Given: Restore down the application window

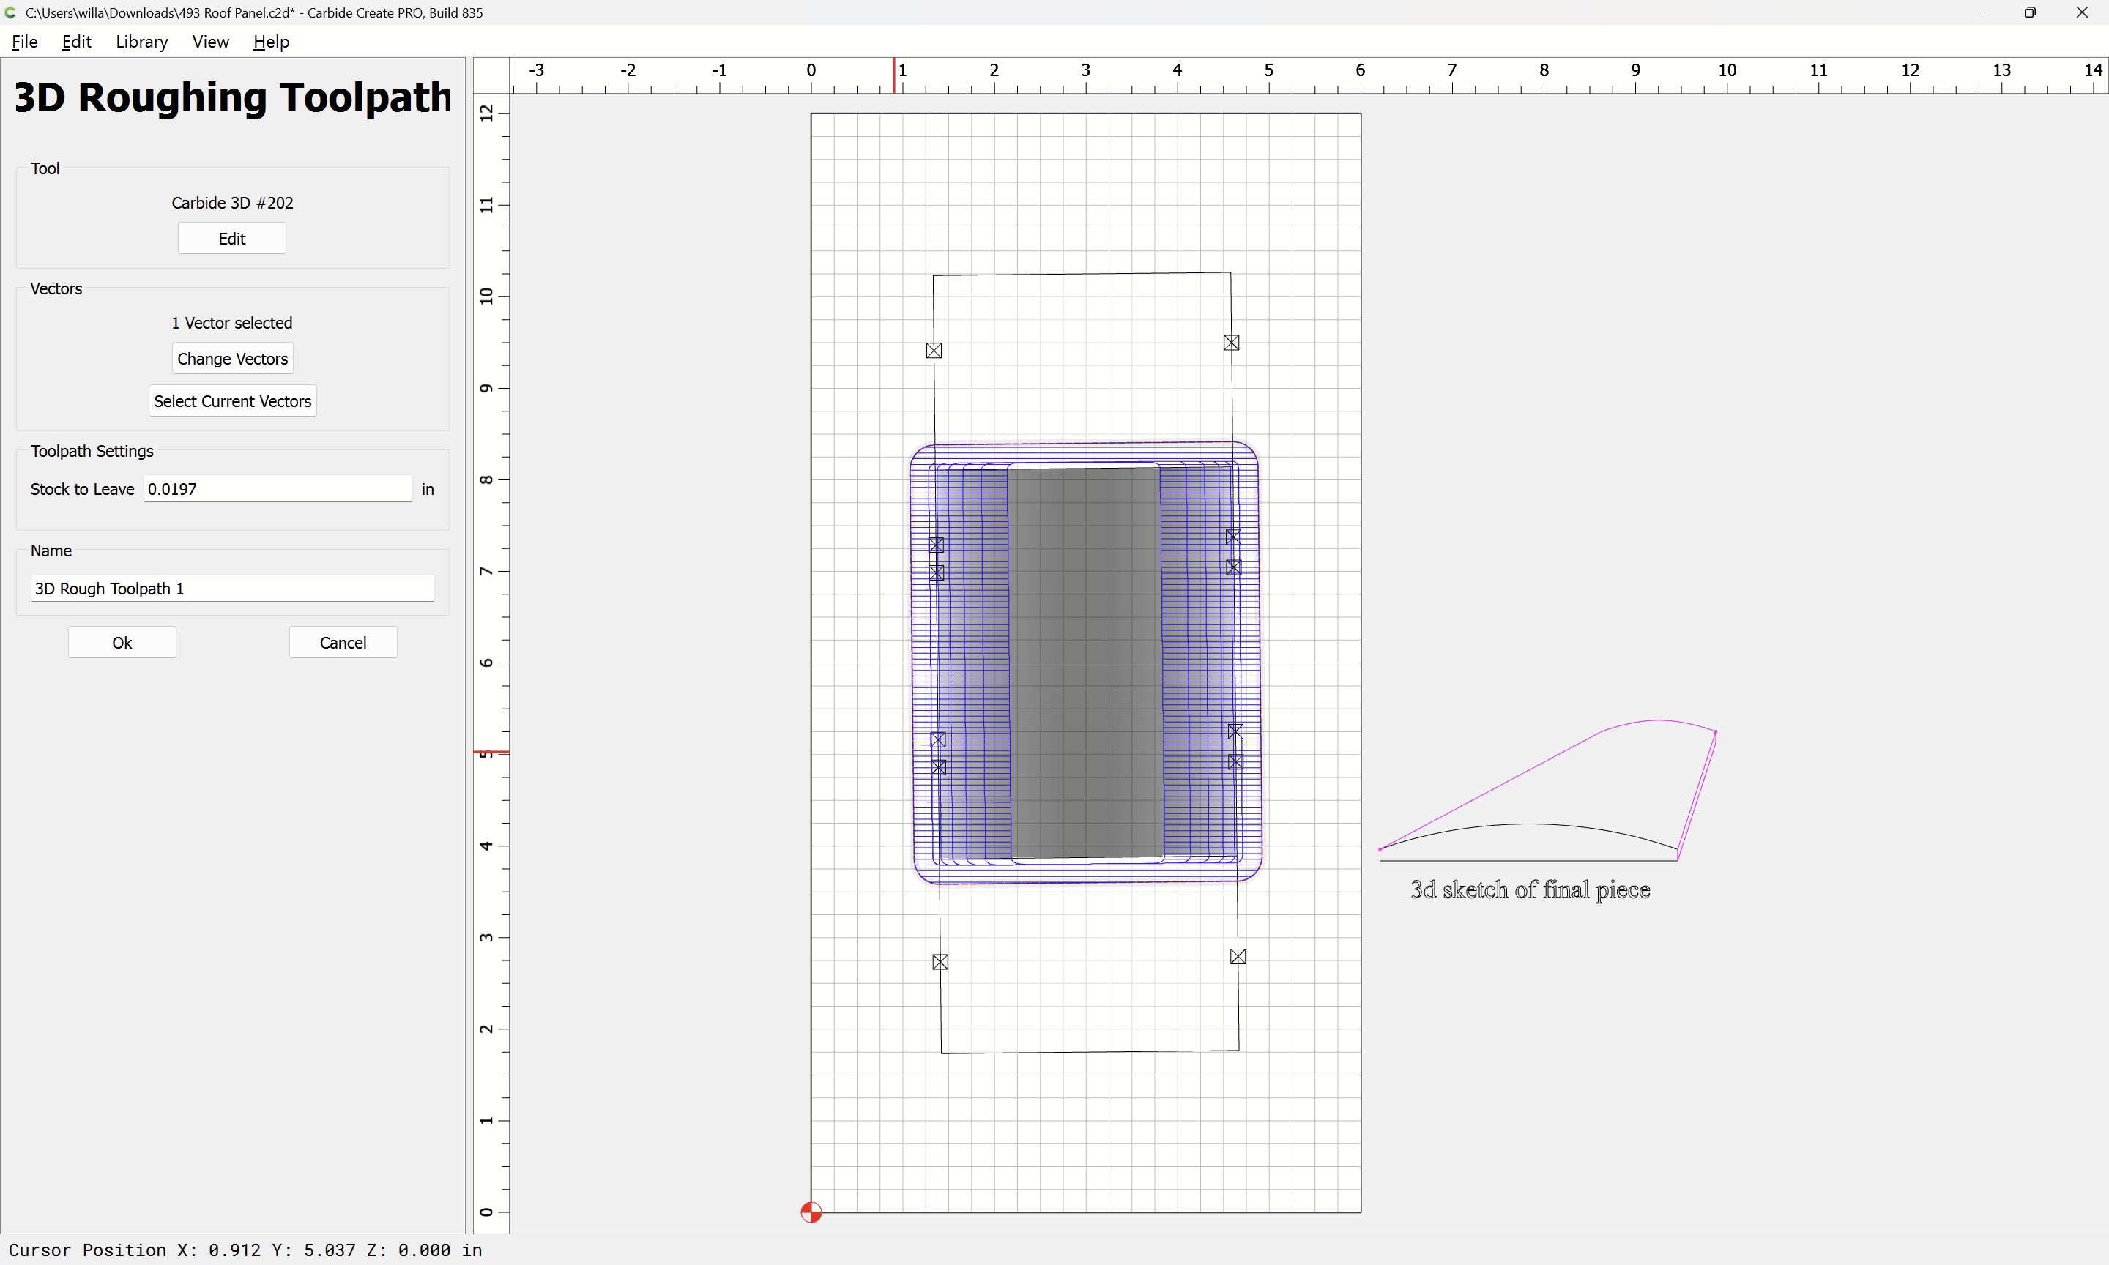Looking at the screenshot, I should tap(2030, 12).
